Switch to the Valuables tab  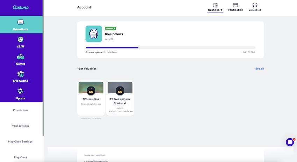click(x=255, y=7)
